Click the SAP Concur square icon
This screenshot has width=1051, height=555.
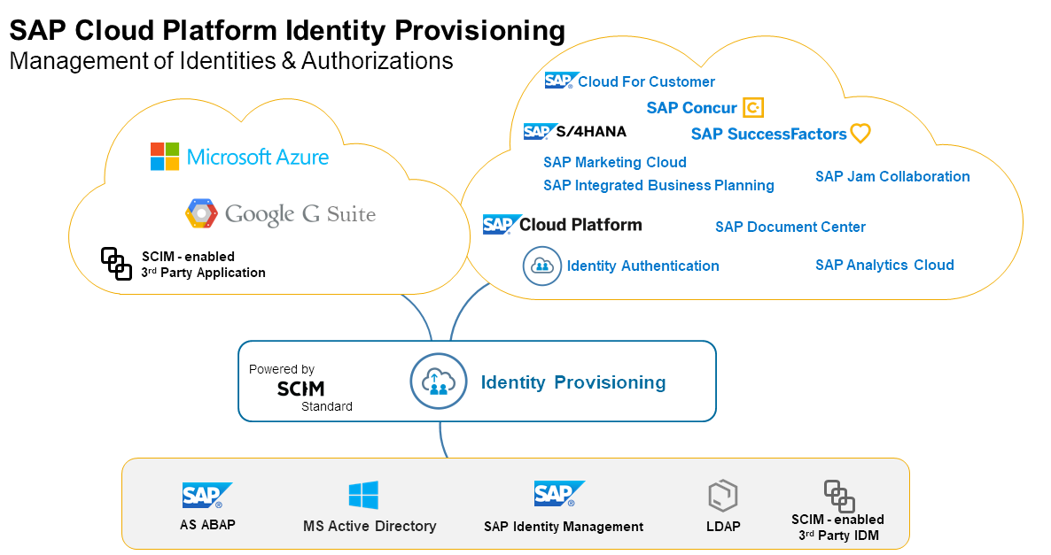[x=753, y=108]
